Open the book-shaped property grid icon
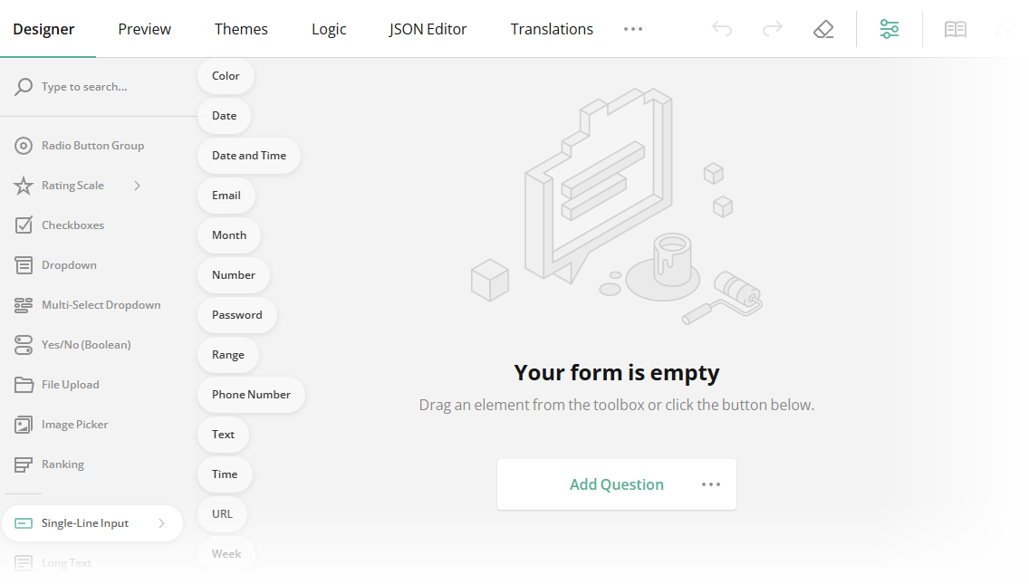Viewport: 1029px width, 584px height. click(956, 29)
